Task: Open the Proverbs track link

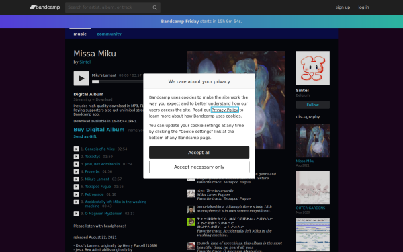Action: point(92,171)
